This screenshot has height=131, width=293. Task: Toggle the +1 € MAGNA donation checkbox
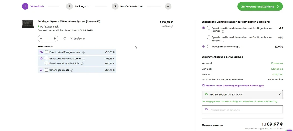pyautogui.click(x=209, y=28)
